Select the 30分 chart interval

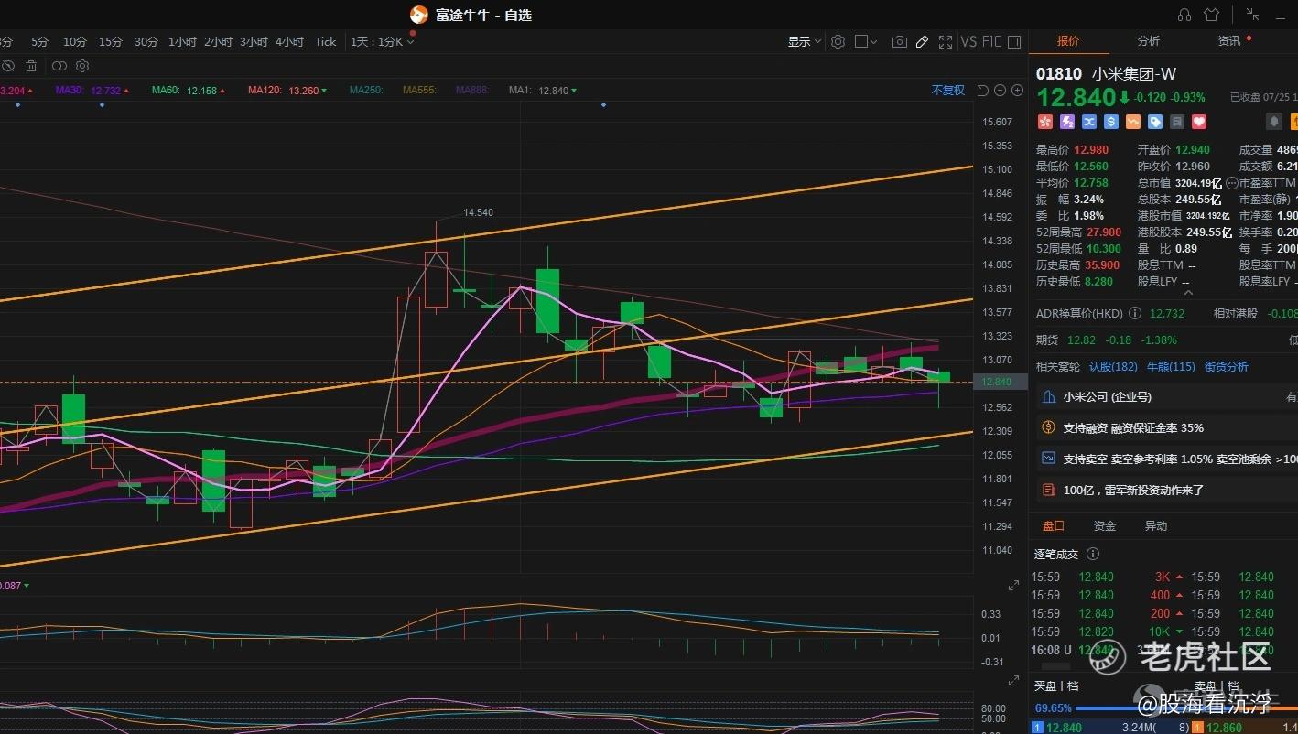click(146, 41)
